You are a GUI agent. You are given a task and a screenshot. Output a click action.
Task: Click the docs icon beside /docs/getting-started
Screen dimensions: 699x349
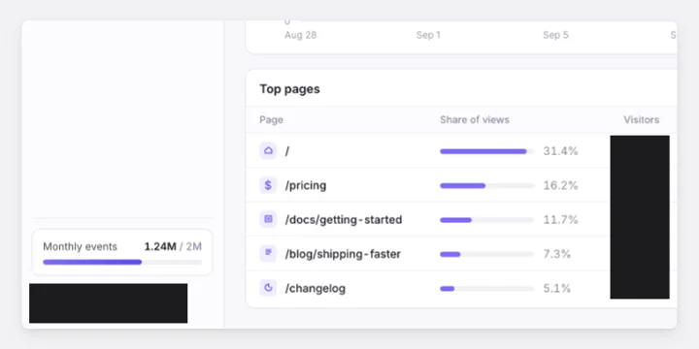pyautogui.click(x=268, y=219)
